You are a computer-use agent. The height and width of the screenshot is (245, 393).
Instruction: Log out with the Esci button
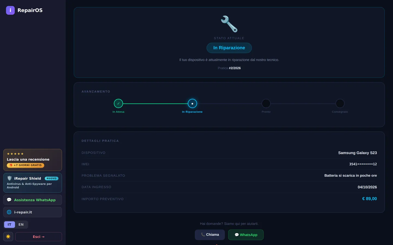click(38, 237)
